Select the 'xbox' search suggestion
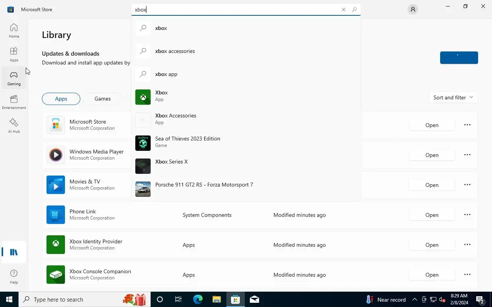Image resolution: width=492 pixels, height=307 pixels. pyautogui.click(x=246, y=28)
